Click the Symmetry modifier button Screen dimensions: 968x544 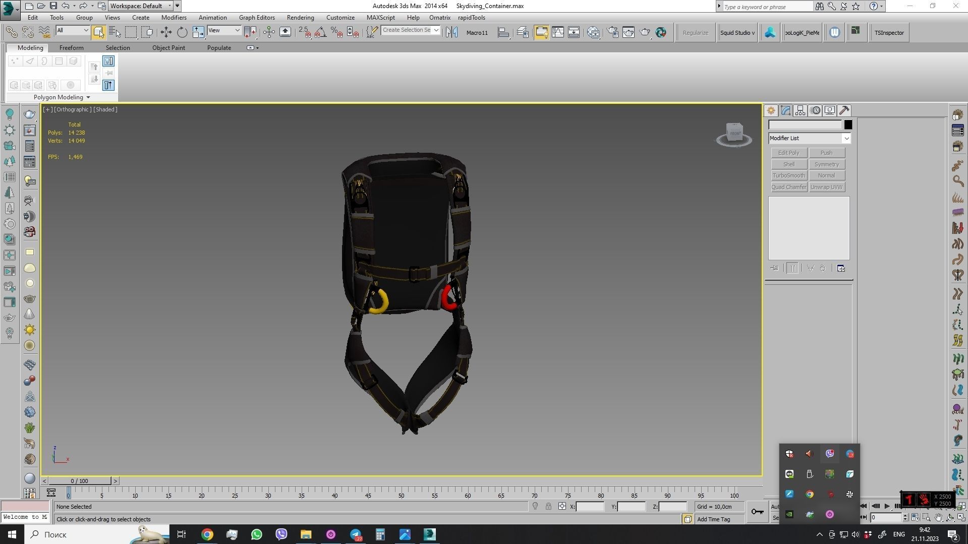pos(827,164)
